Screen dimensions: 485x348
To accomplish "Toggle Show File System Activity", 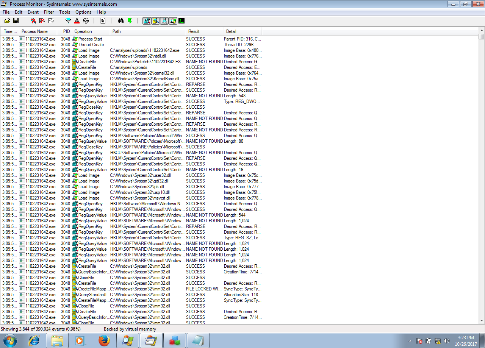I will [155, 21].
